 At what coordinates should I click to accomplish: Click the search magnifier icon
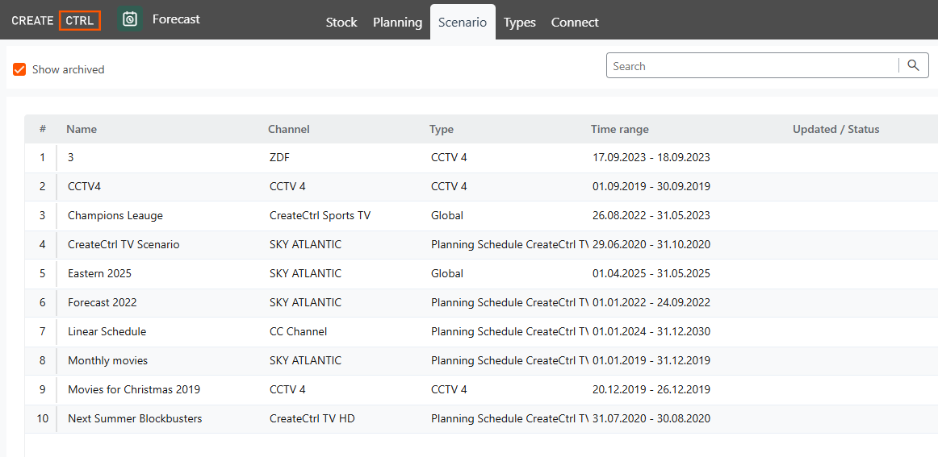(913, 66)
